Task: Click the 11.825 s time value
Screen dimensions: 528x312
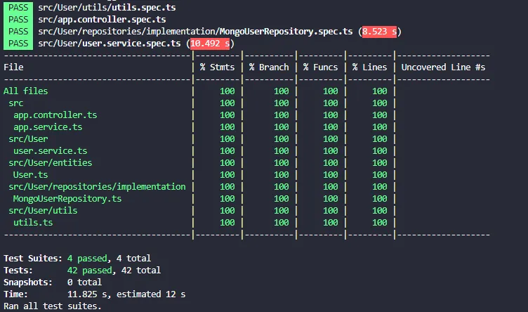Action: (87, 294)
